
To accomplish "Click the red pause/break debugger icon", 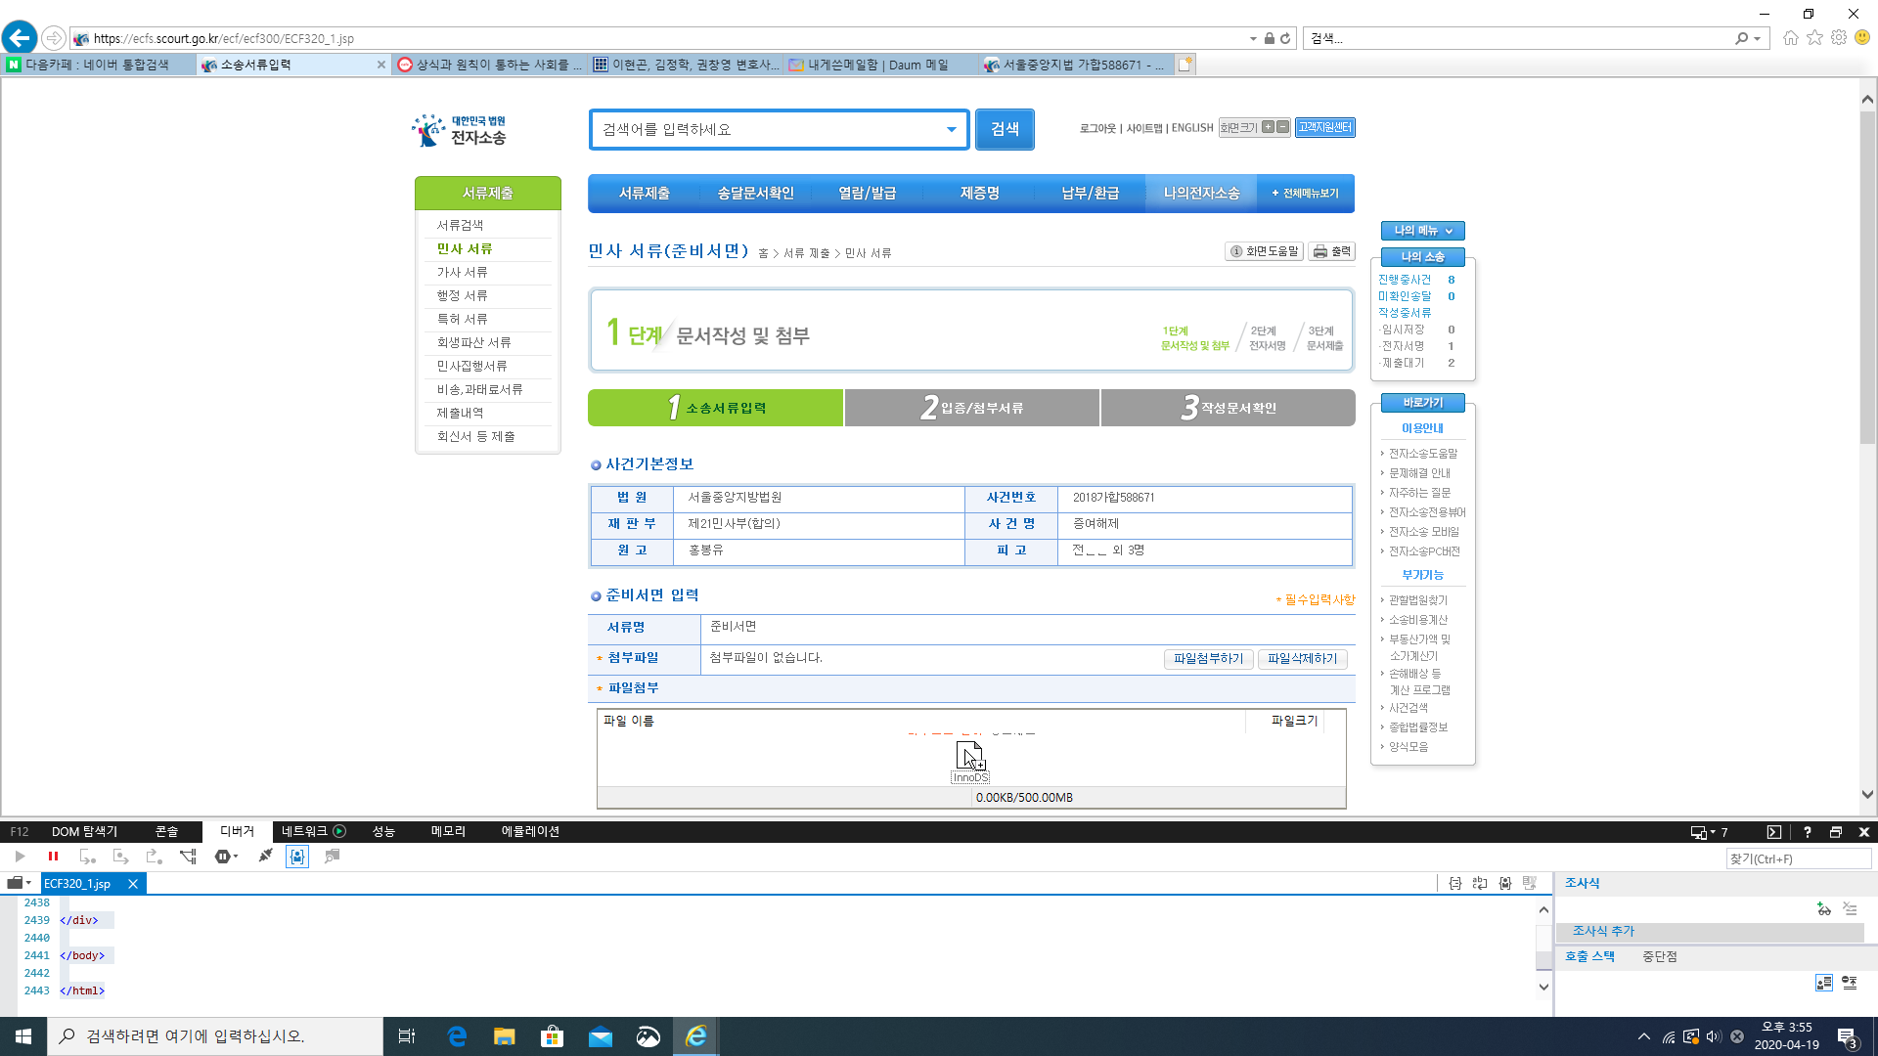I will click(53, 857).
